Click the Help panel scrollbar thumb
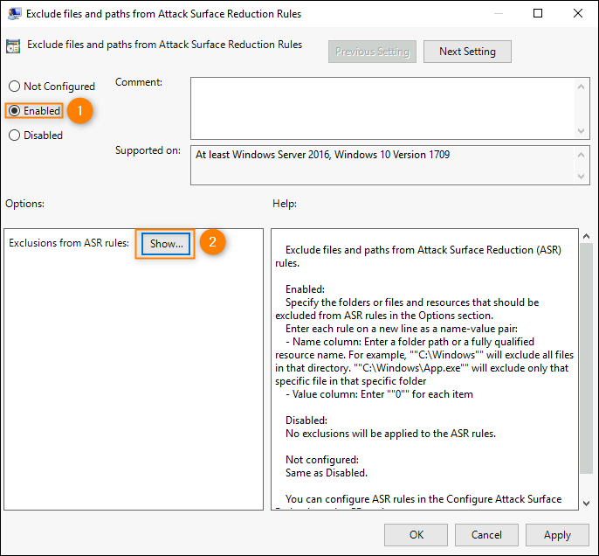This screenshot has height=556, width=599. (x=587, y=358)
